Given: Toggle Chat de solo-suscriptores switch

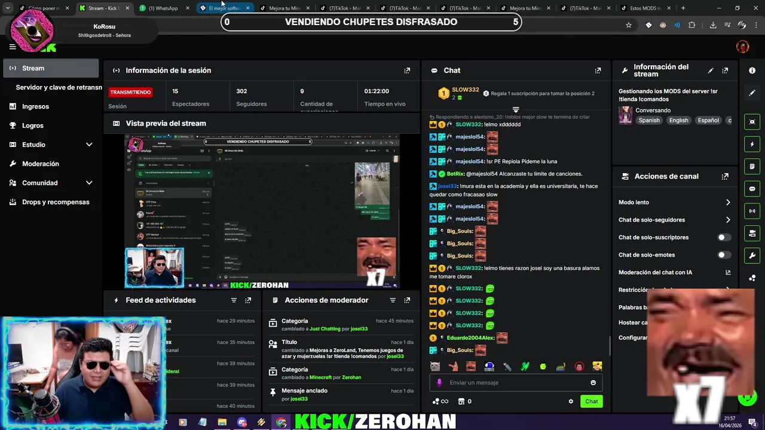Looking at the screenshot, I should (x=724, y=237).
